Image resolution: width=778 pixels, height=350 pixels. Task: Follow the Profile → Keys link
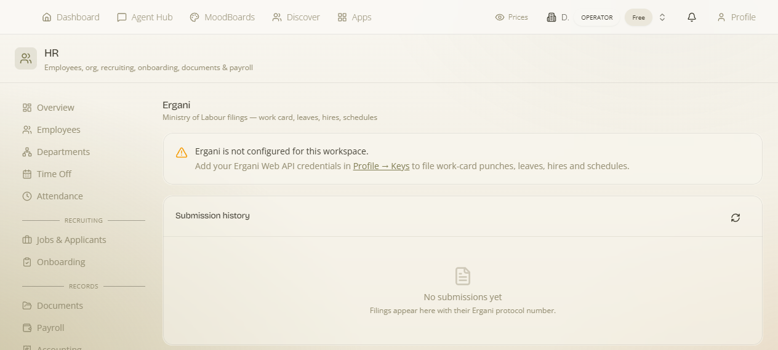[381, 166]
